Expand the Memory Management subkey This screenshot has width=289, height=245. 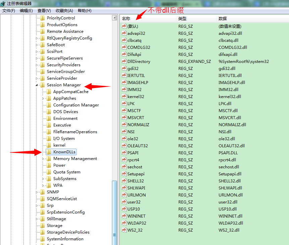[43, 159]
